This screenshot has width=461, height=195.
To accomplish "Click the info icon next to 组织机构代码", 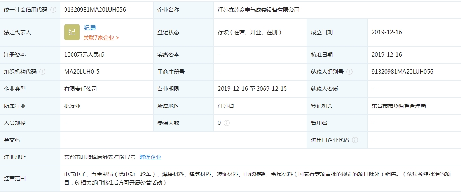I will coord(42,72).
